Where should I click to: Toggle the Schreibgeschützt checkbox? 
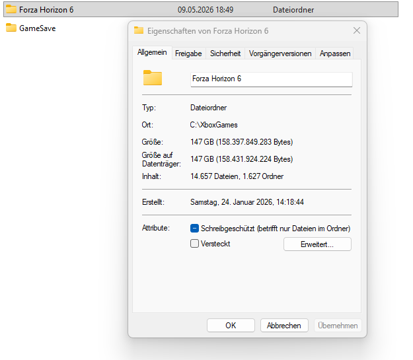[194, 228]
